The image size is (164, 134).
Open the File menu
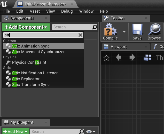(x=6, y=11)
